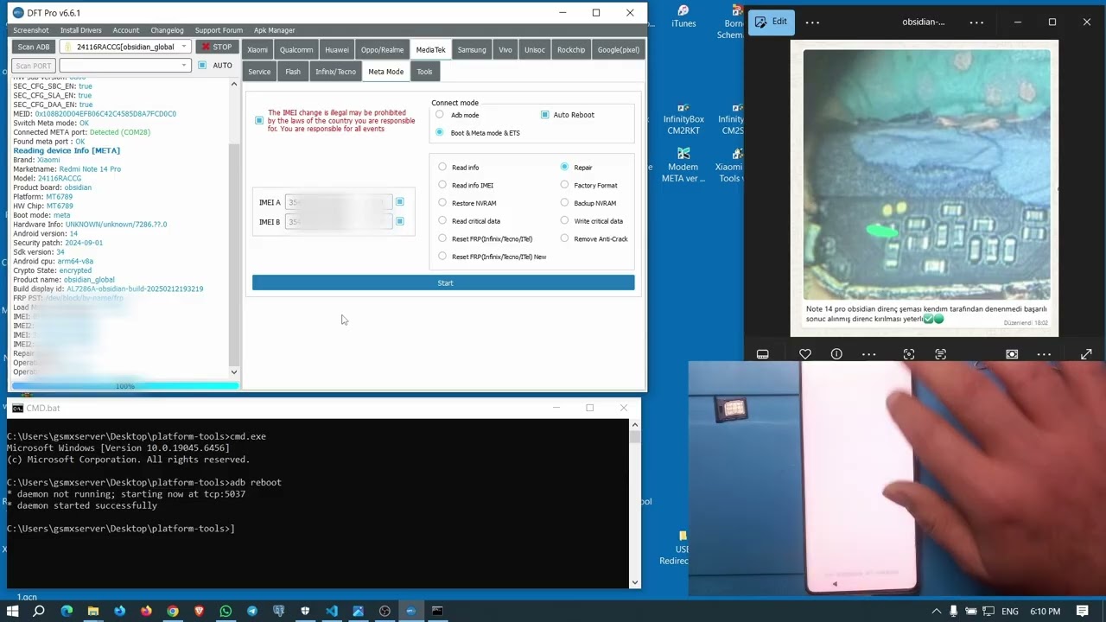Image resolution: width=1106 pixels, height=622 pixels.
Task: Select Boot & Meta mode & ETS option
Action: pyautogui.click(x=440, y=133)
